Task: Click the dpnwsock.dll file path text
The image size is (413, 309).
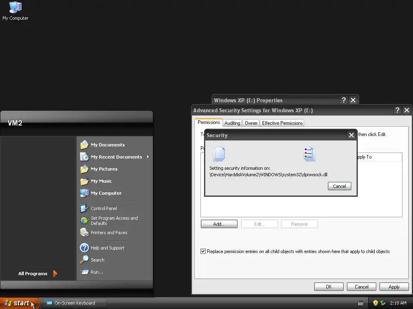Action: click(x=268, y=175)
